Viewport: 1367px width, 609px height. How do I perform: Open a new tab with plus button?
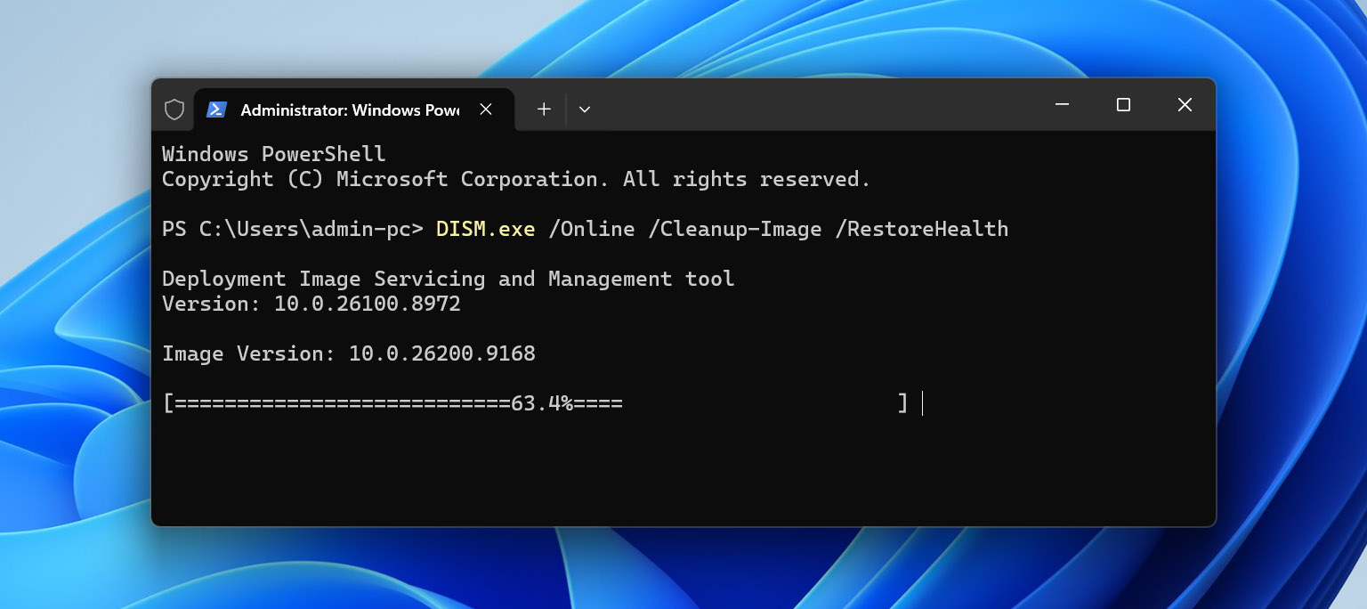(x=544, y=110)
